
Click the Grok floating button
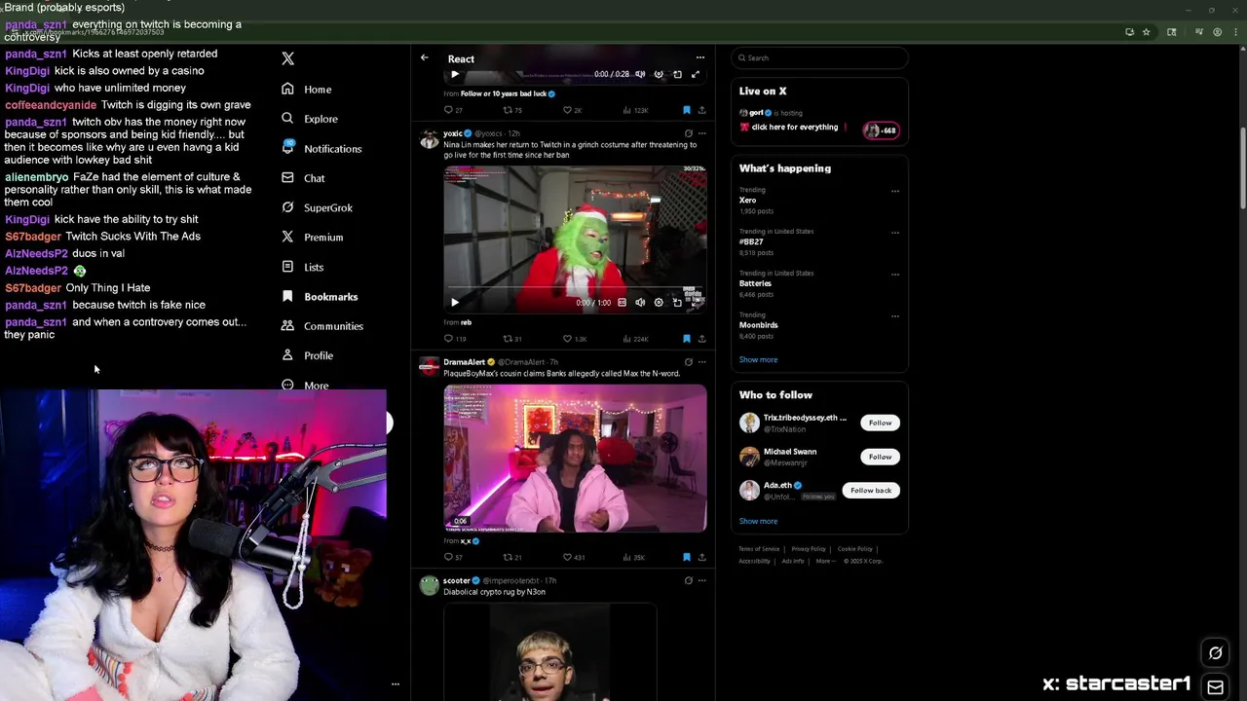click(x=1215, y=653)
